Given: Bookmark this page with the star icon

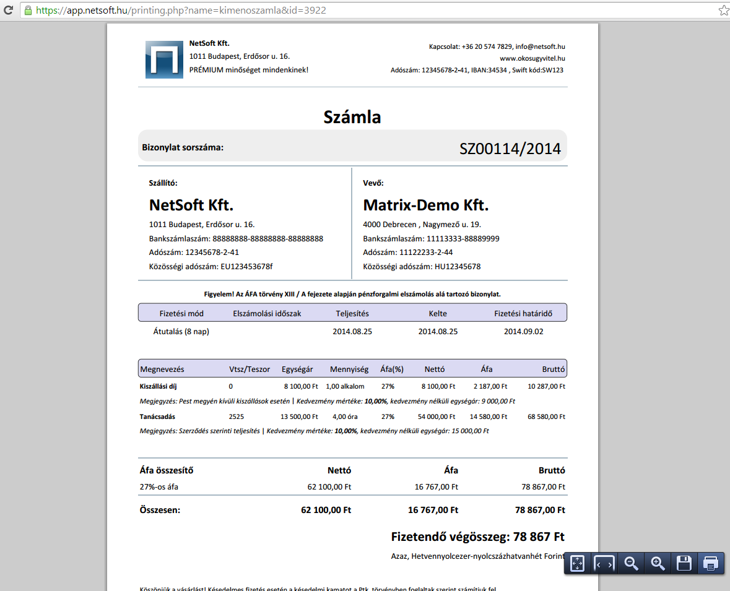Looking at the screenshot, I should click(x=723, y=11).
